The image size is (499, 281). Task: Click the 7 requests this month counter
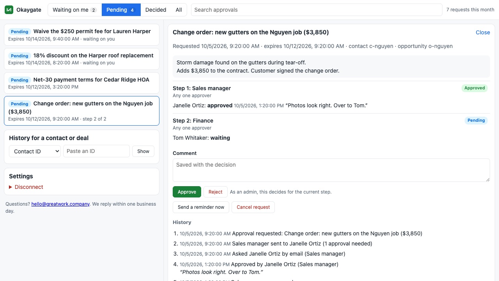(x=470, y=10)
